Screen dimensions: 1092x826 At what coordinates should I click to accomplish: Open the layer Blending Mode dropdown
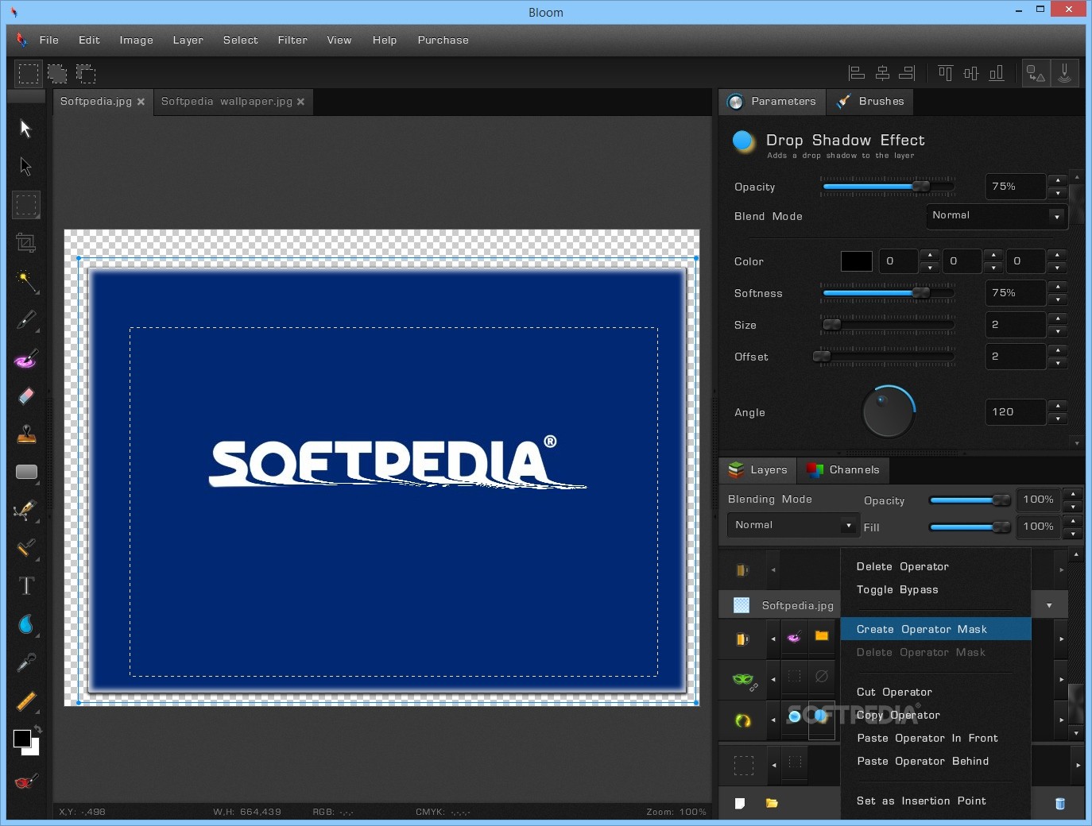click(x=792, y=525)
